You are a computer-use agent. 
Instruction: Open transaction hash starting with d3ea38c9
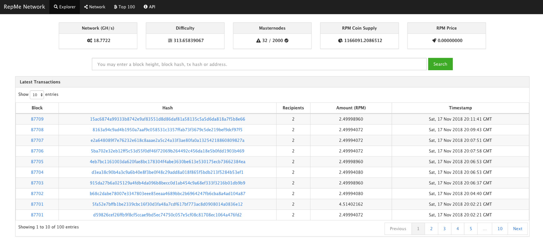167,172
